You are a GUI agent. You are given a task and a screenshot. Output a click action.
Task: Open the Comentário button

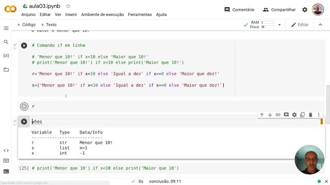pyautogui.click(x=239, y=10)
